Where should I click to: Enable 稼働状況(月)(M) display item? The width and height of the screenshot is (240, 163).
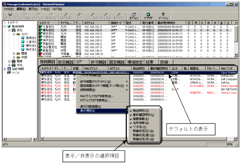143,139
